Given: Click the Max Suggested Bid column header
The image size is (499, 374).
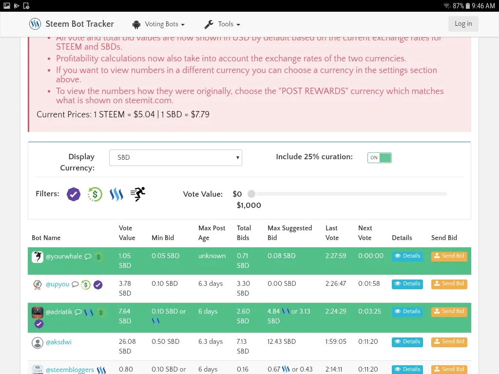Looking at the screenshot, I should (289, 233).
